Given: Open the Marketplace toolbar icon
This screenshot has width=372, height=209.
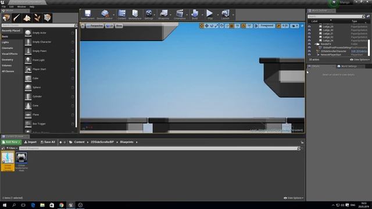Looking at the screenshot, I should click(x=135, y=15).
